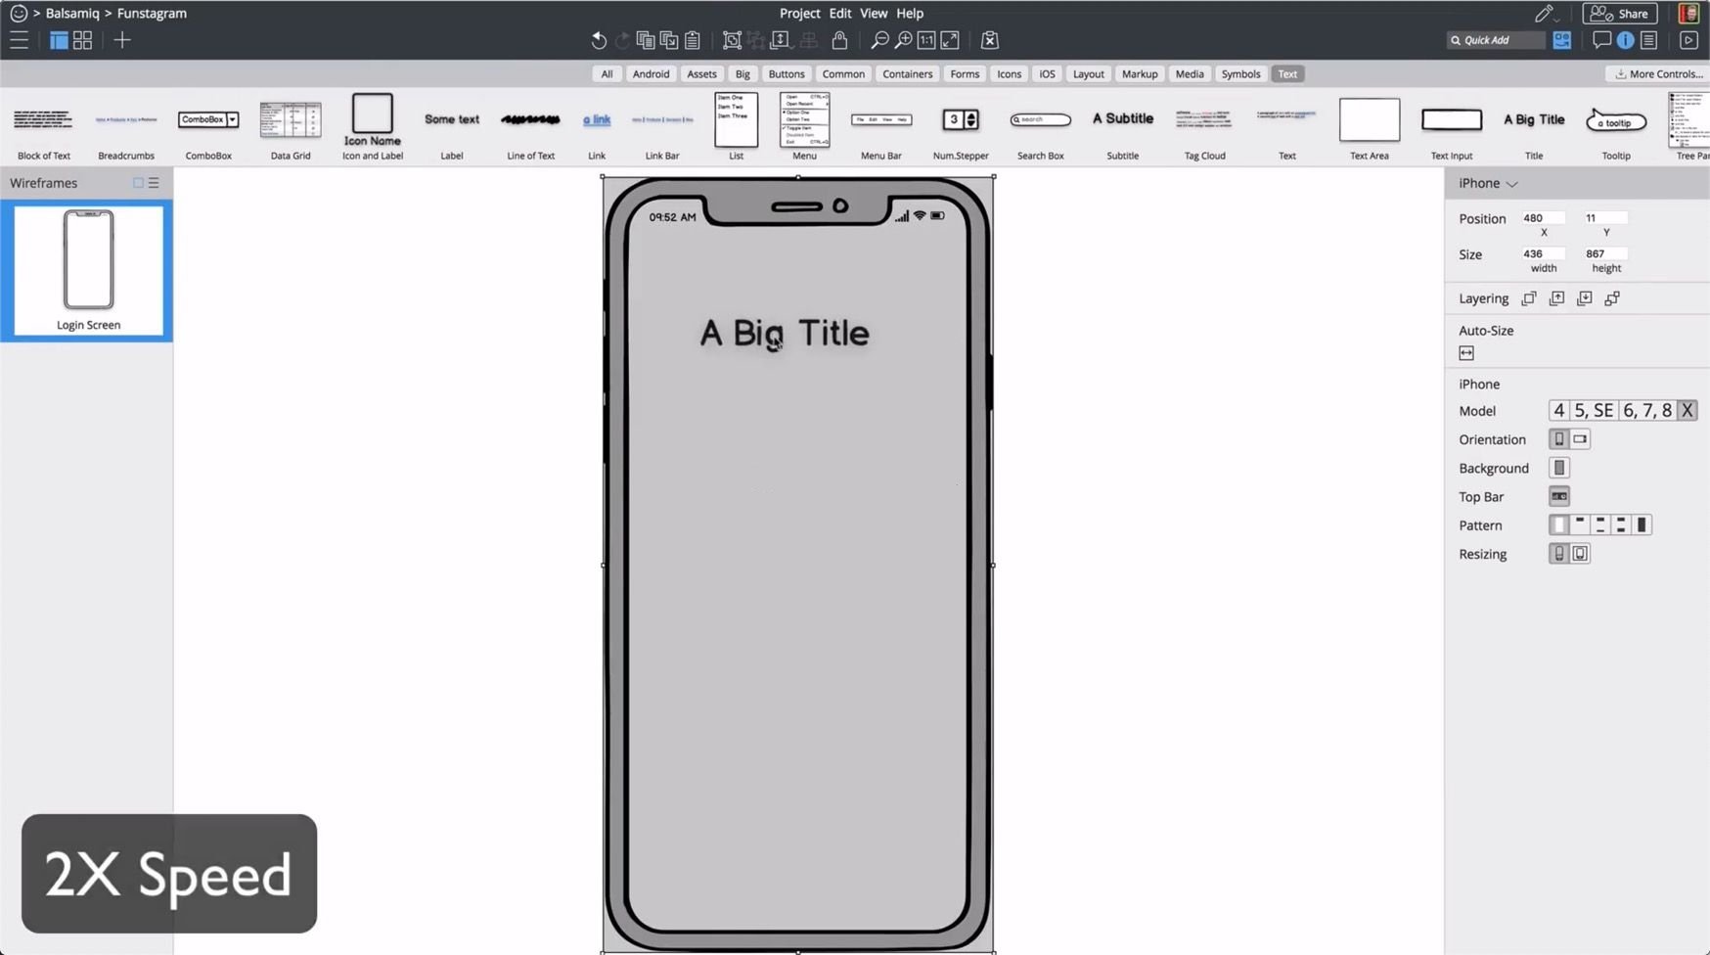
Task: Select the Android category tab
Action: 651,73
